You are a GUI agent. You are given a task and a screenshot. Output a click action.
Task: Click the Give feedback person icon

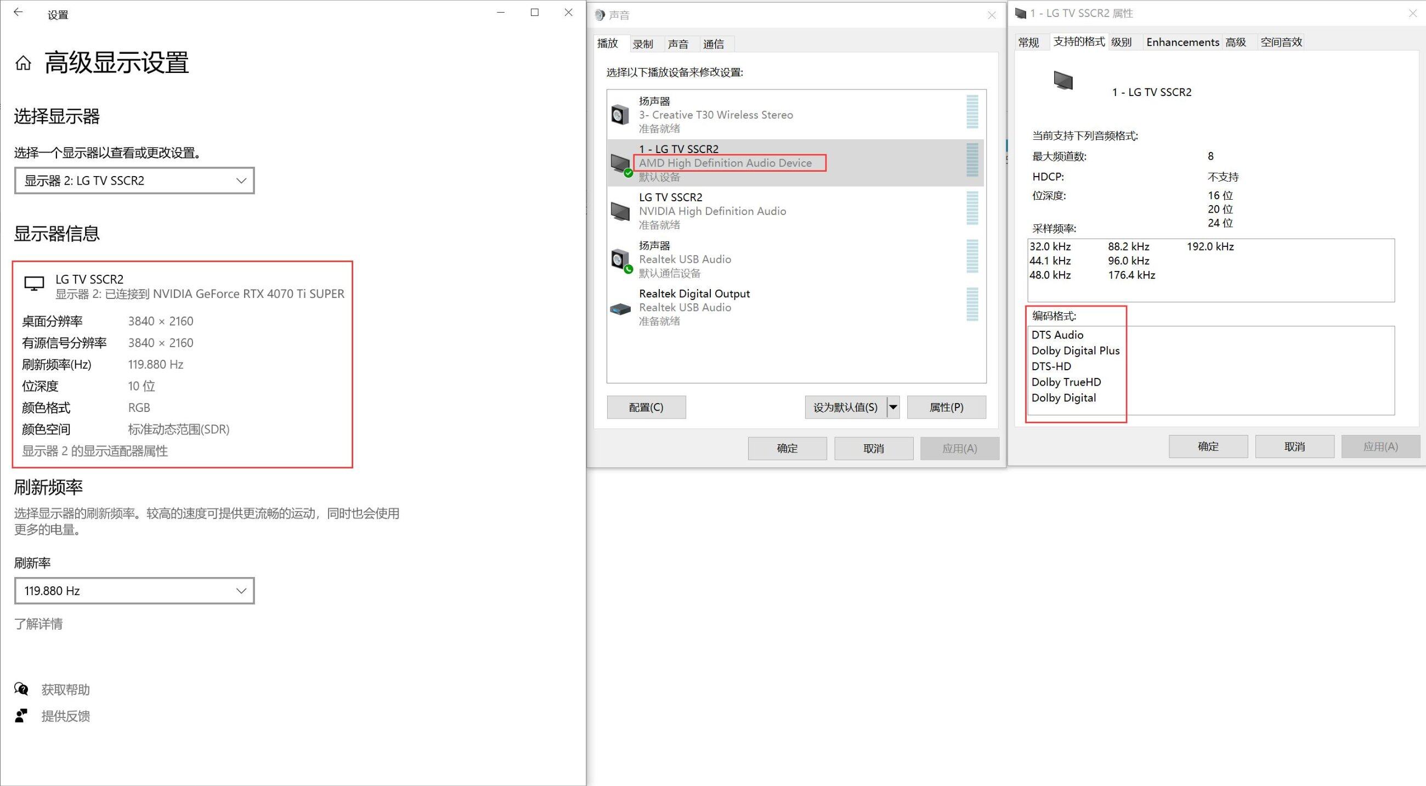(21, 716)
